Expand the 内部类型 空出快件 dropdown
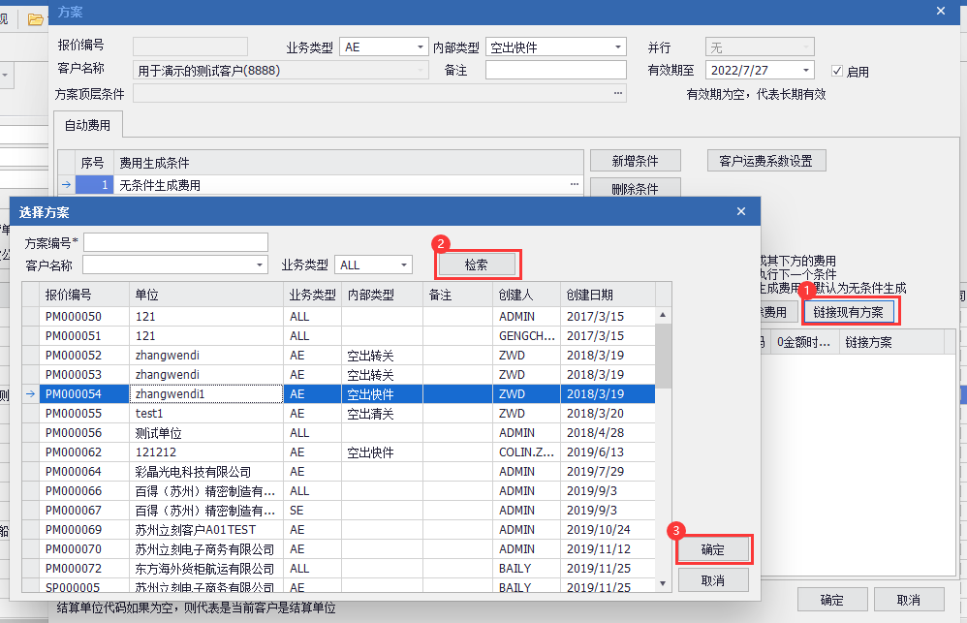Screen dimensions: 967x623 tap(618, 47)
